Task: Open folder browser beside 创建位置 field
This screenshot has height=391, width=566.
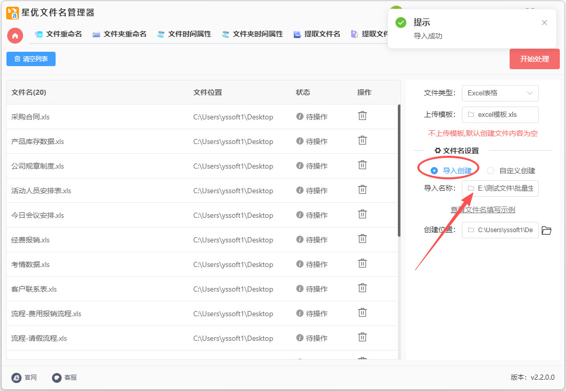Action: [547, 231]
